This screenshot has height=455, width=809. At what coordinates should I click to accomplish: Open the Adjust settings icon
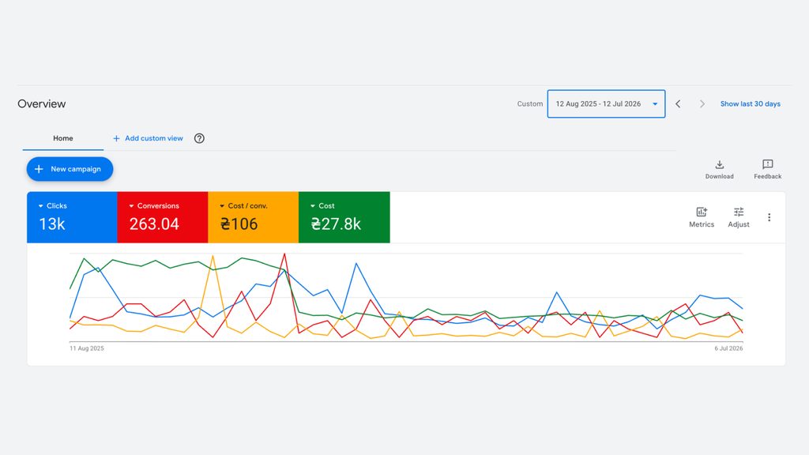739,212
